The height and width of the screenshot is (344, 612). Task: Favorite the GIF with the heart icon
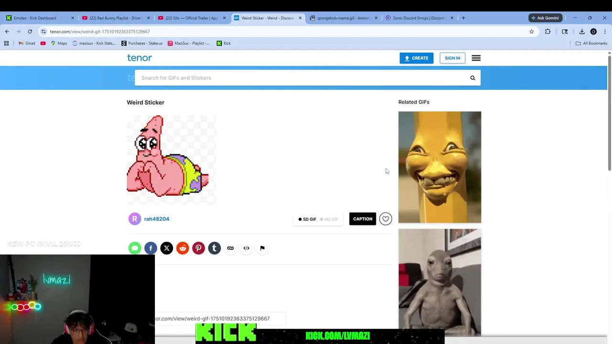(x=385, y=219)
